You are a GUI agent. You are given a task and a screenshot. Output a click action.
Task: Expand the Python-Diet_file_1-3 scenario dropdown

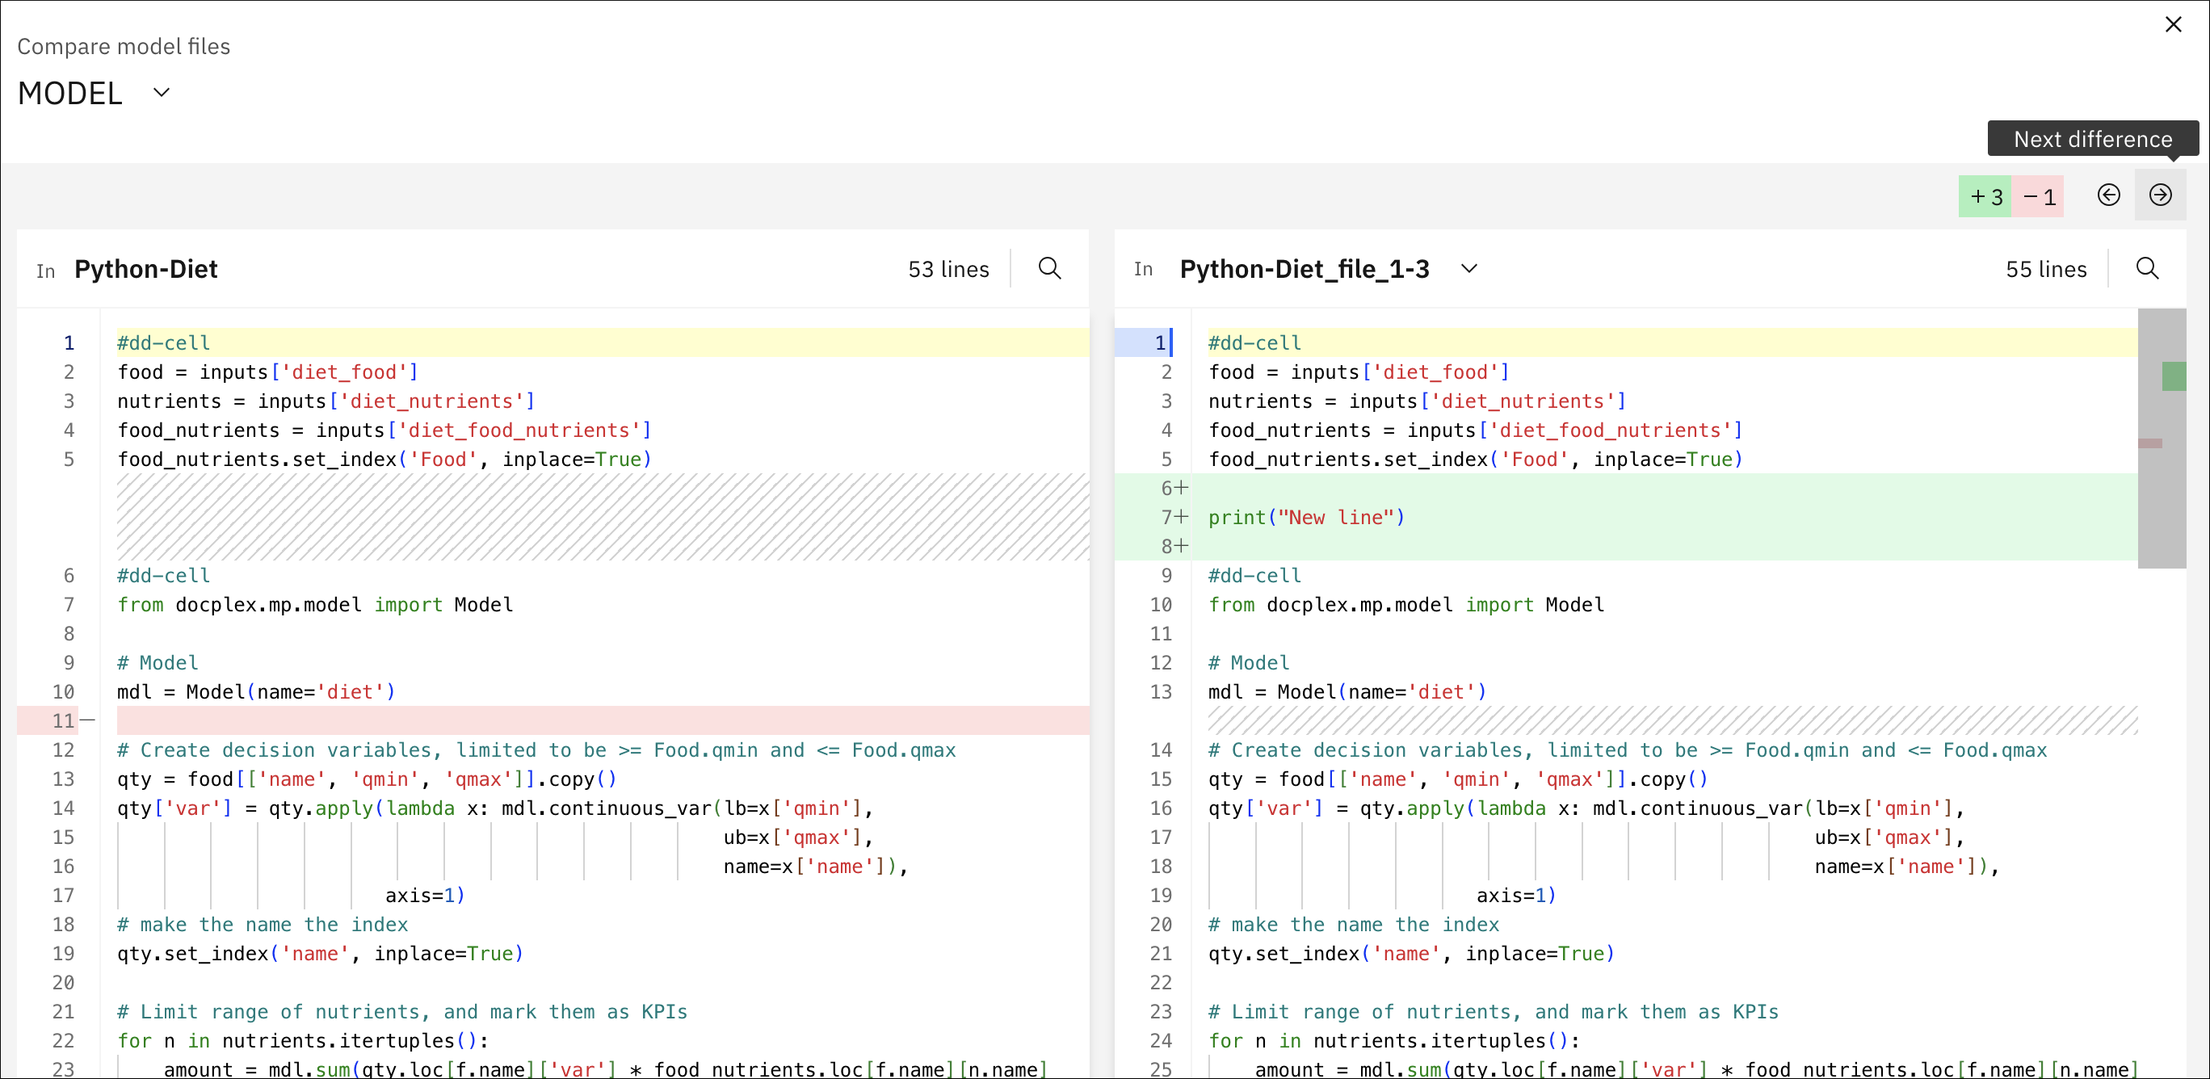tap(1468, 268)
